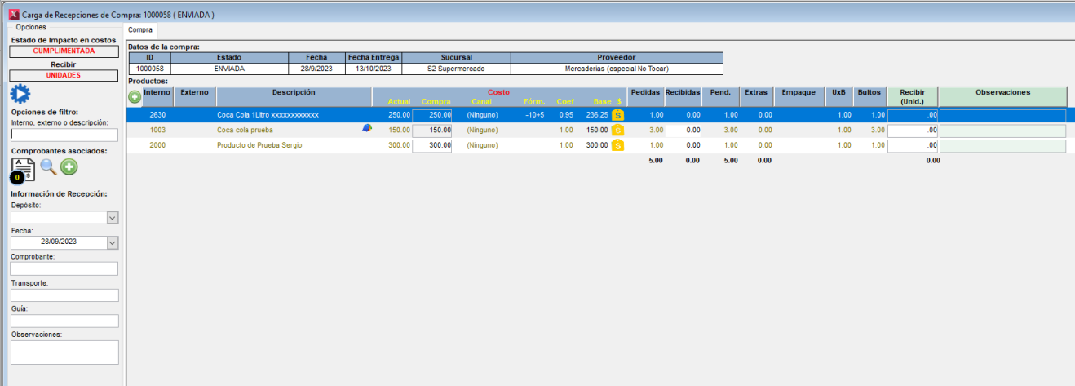Click the filter text input field

click(64, 135)
